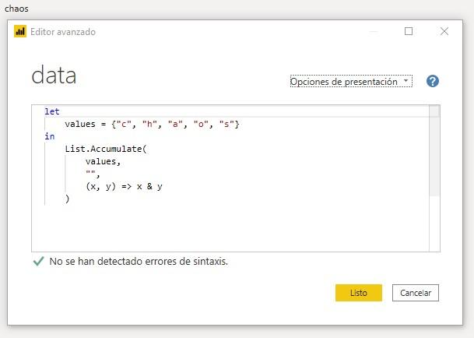Open the help question mark icon
Screen dimensions: 474x338
pos(433,81)
